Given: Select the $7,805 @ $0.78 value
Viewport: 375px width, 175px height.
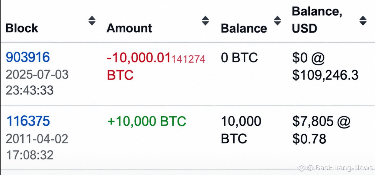Looking at the screenshot, I should 321,130.
